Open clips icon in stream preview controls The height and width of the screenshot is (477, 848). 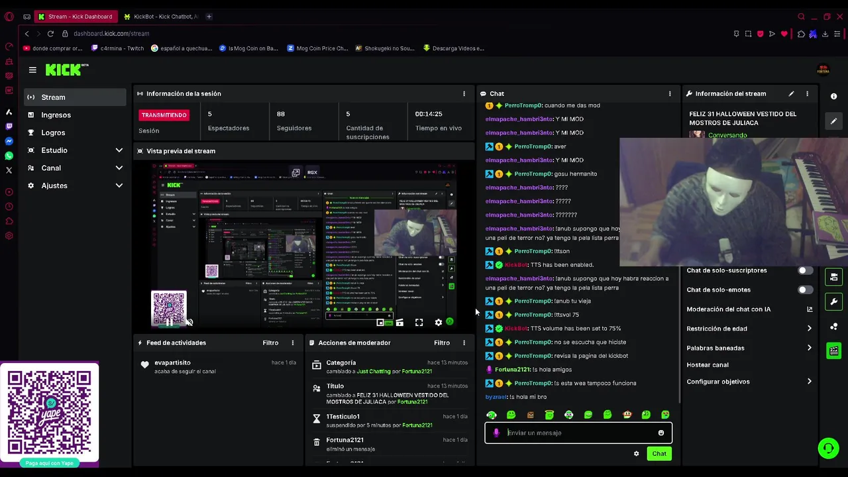[x=399, y=323]
